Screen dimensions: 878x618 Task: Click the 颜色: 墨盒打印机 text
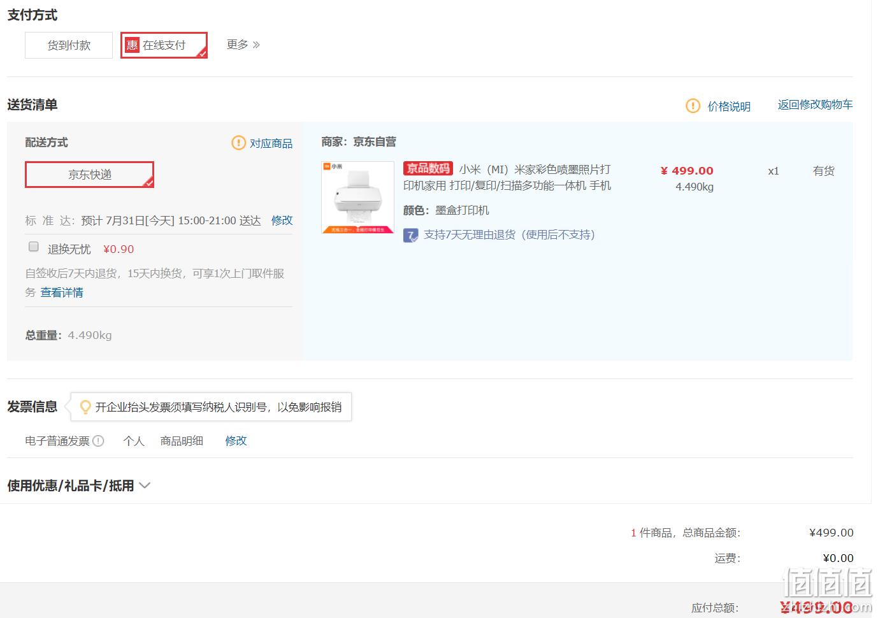(446, 210)
